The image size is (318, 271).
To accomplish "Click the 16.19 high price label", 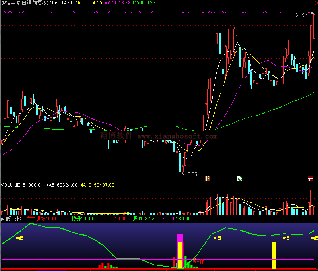I will 299,15.
